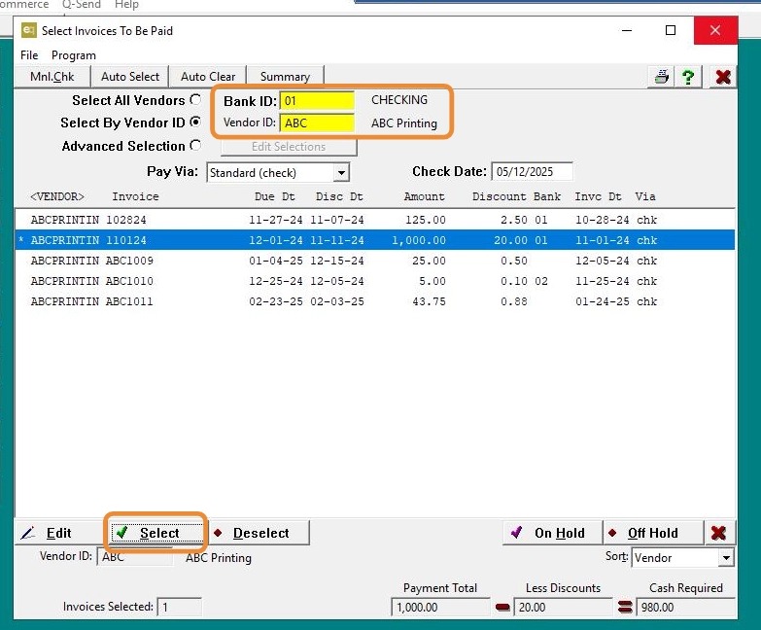The height and width of the screenshot is (630, 761).
Task: Click the application icon in title bar
Action: coord(28,30)
